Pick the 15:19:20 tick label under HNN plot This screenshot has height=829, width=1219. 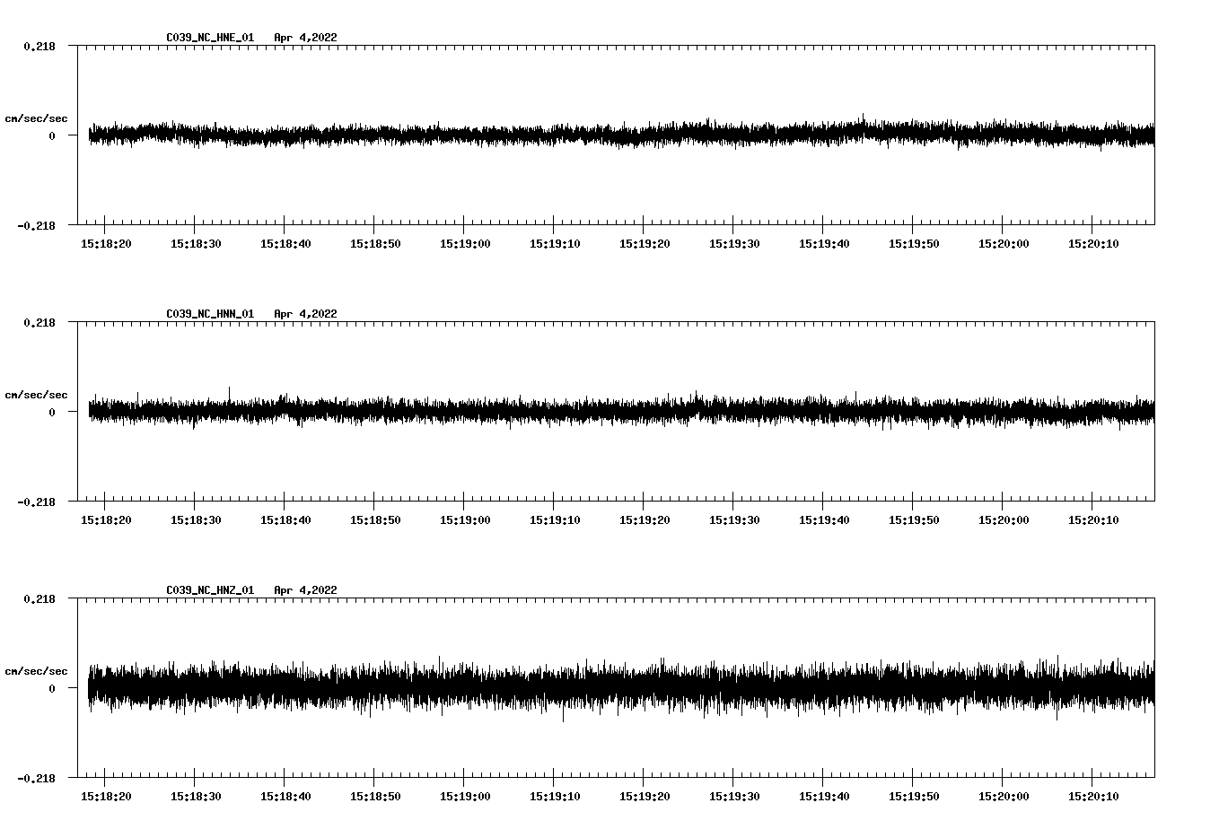click(645, 520)
